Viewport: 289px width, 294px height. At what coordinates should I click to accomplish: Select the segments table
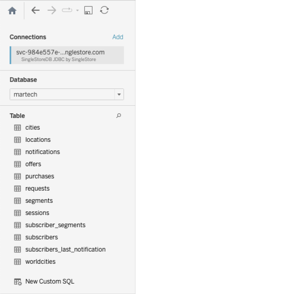[x=39, y=201]
